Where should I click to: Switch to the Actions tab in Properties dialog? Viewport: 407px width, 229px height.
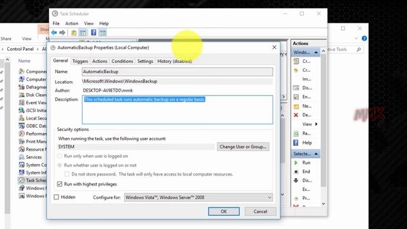pos(100,61)
